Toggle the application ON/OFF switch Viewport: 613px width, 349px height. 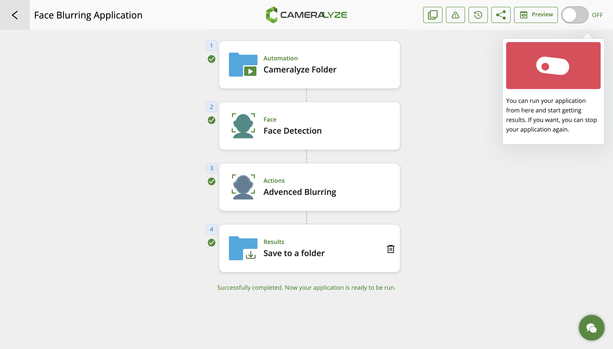pyautogui.click(x=575, y=15)
